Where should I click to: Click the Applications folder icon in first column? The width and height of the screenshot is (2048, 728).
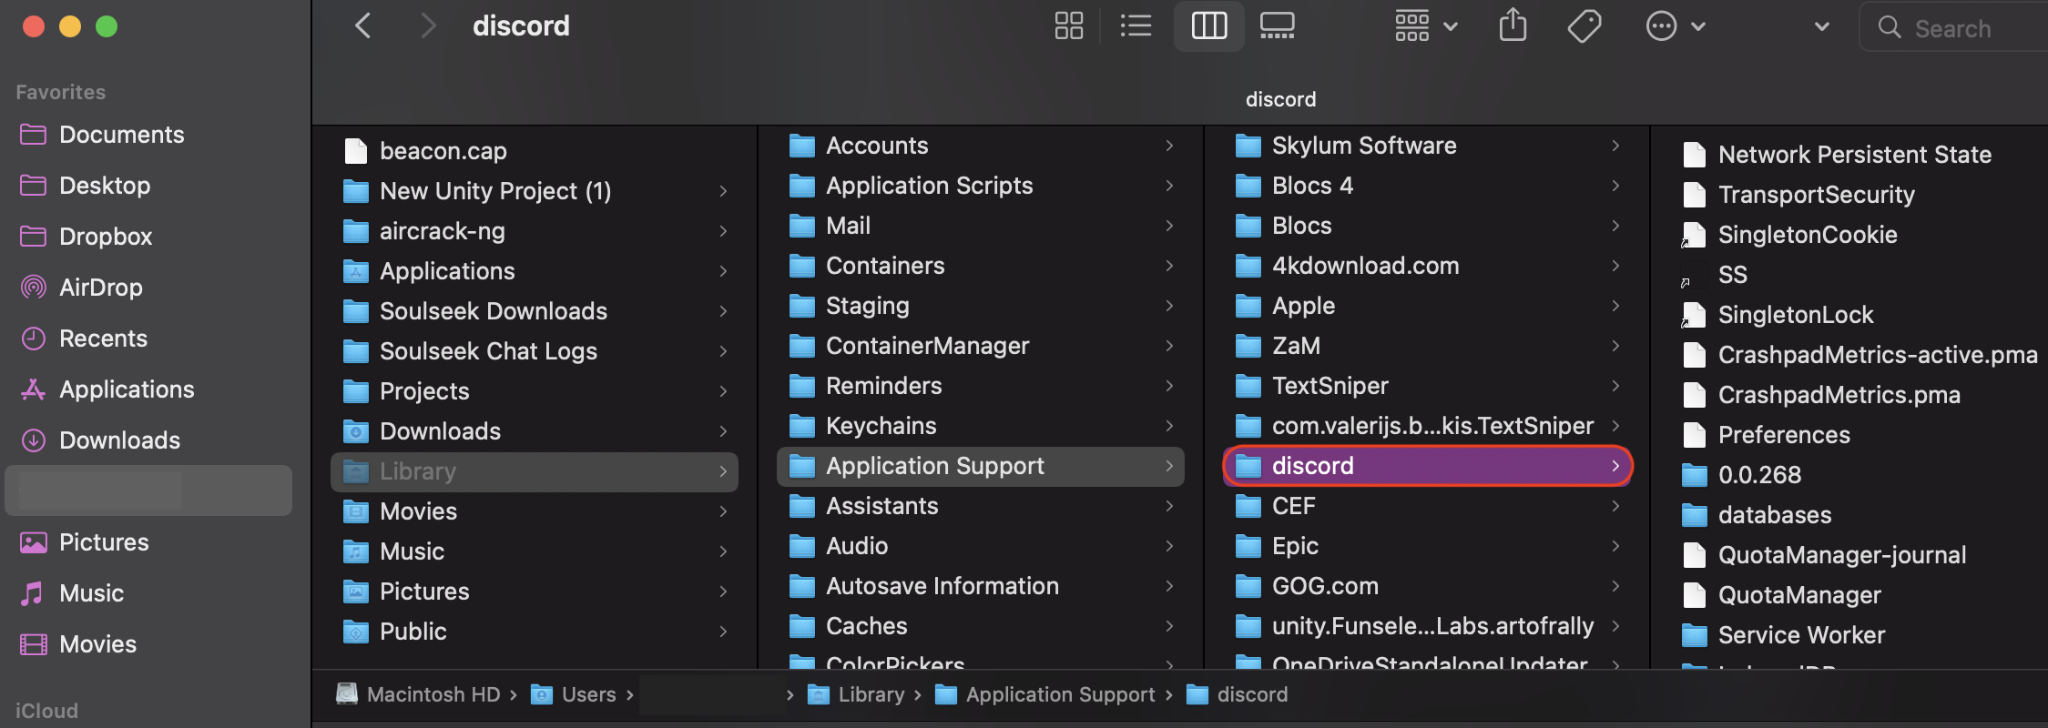tap(355, 271)
